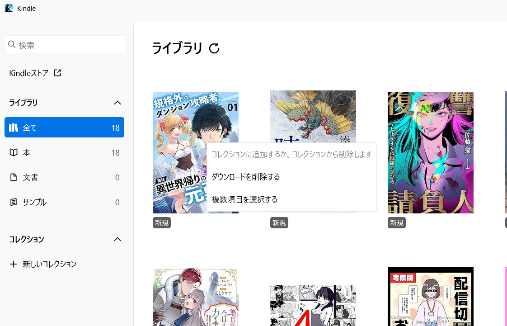Click the Kindle app logo icon
Viewport: 507px width, 326px height.
pos(9,8)
